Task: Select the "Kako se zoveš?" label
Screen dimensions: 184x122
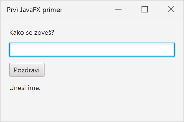Action: click(x=31, y=32)
